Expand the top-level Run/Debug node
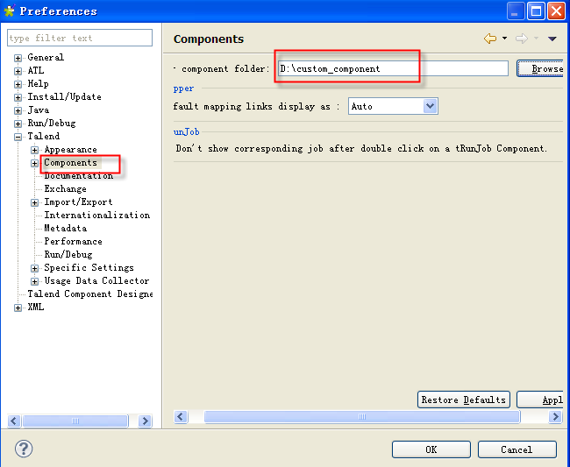 [x=18, y=124]
